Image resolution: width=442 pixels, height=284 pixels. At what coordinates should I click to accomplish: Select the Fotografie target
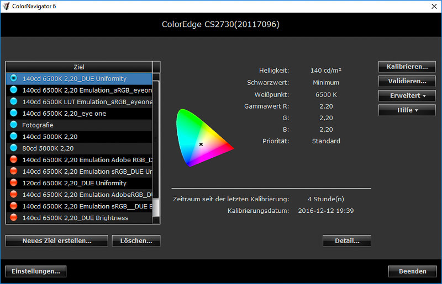(79, 125)
